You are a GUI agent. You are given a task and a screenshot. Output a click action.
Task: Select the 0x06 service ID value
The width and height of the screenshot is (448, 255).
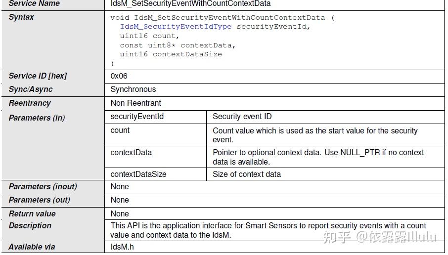119,76
